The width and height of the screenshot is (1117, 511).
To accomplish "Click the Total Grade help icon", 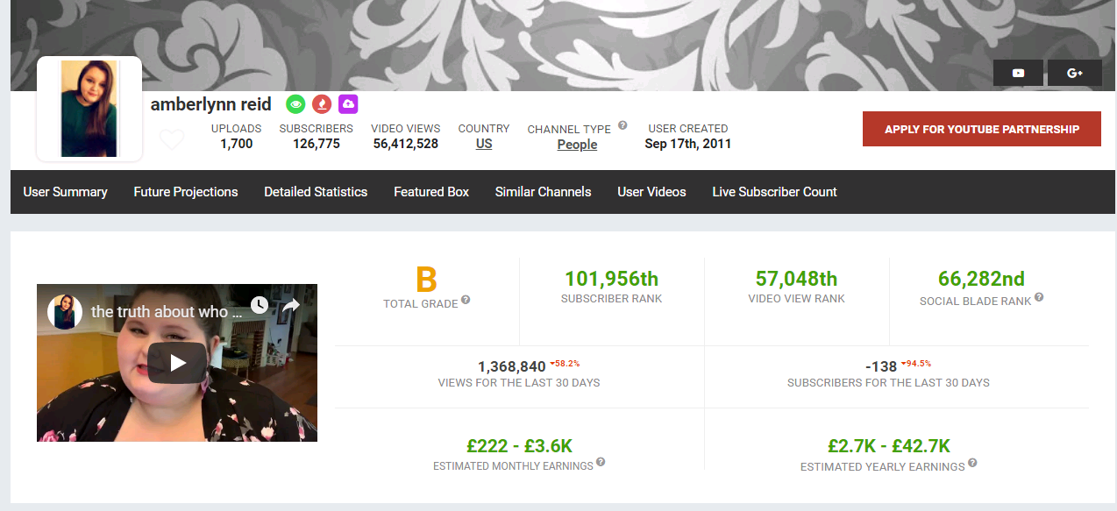I will [x=466, y=300].
